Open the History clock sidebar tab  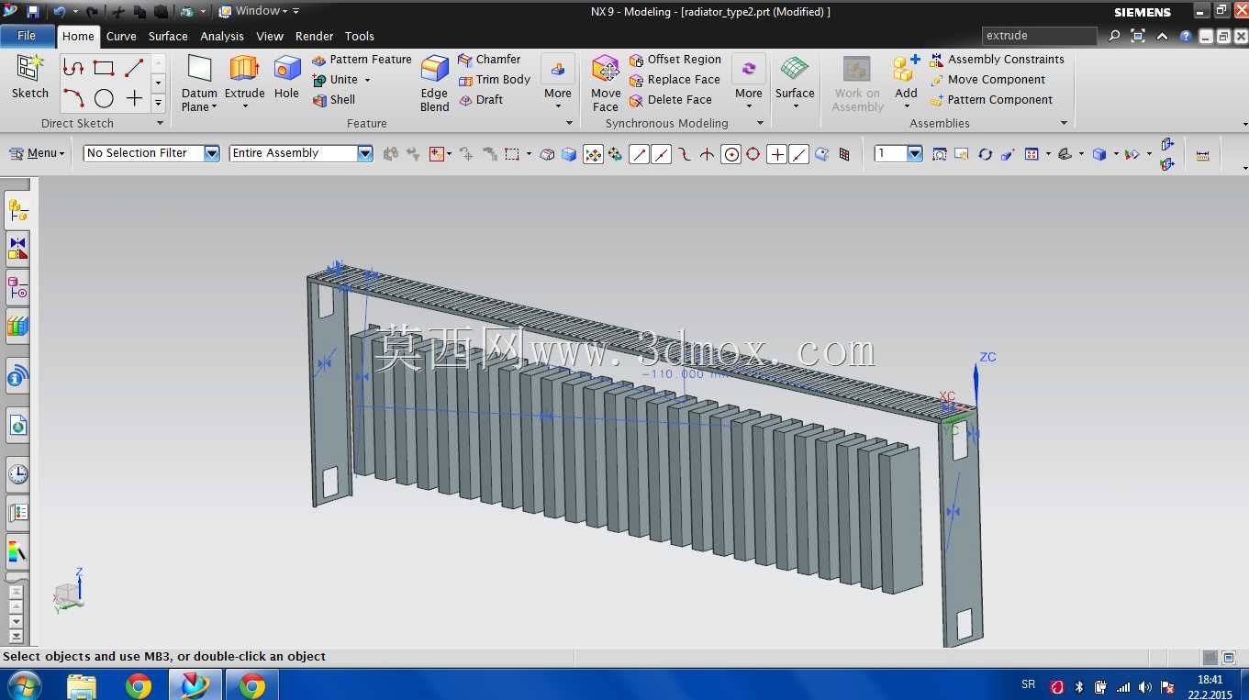pos(17,474)
